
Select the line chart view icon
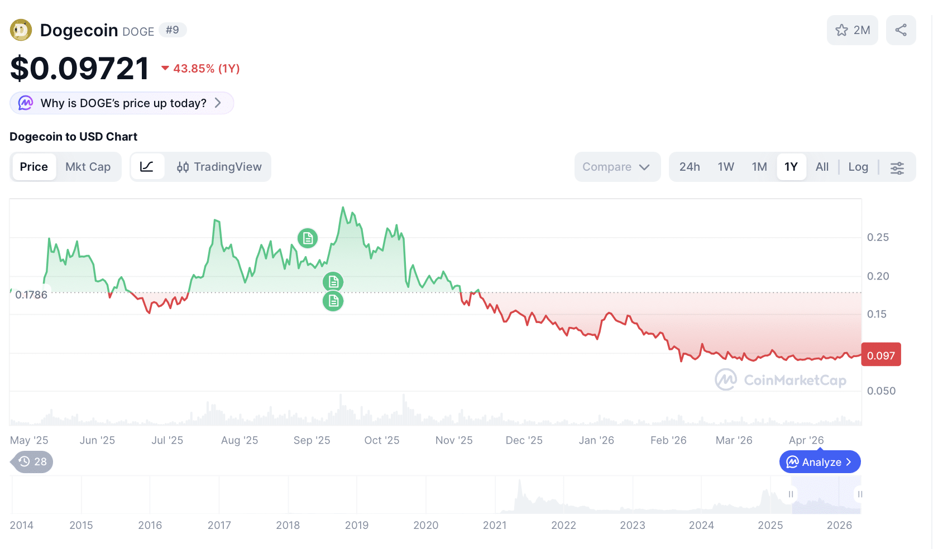tap(147, 166)
